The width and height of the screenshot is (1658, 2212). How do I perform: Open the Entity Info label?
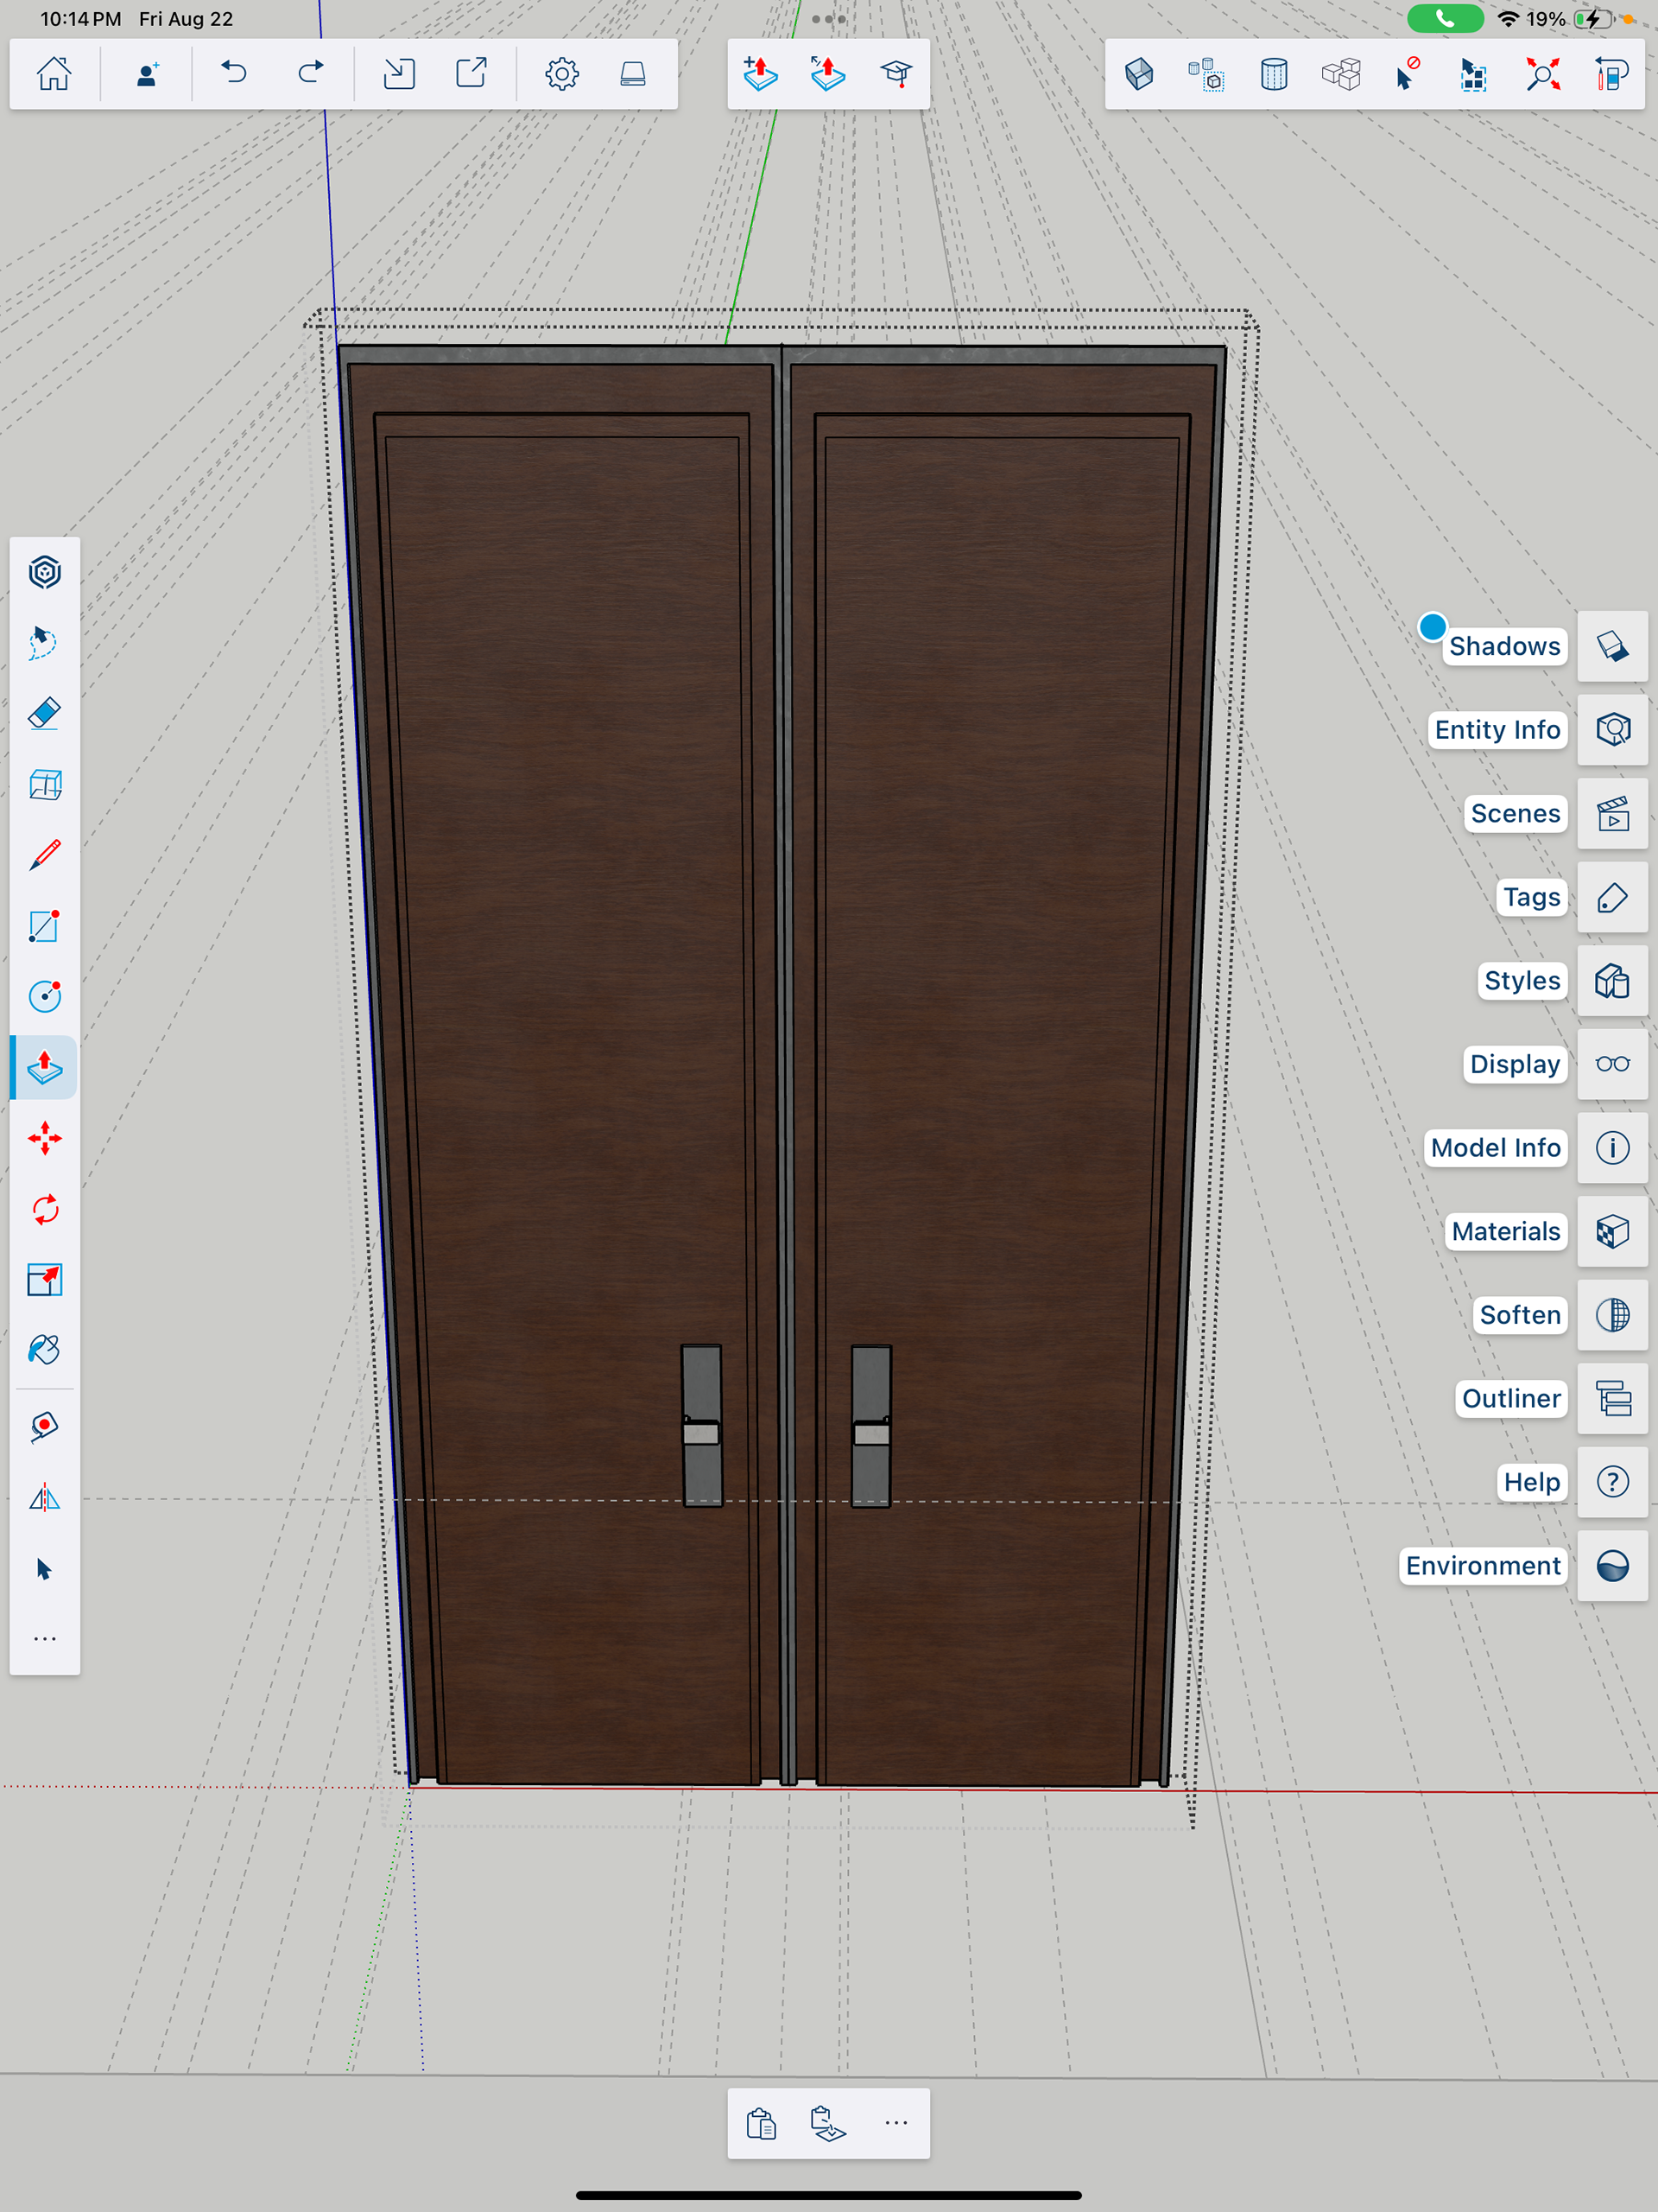[1497, 730]
